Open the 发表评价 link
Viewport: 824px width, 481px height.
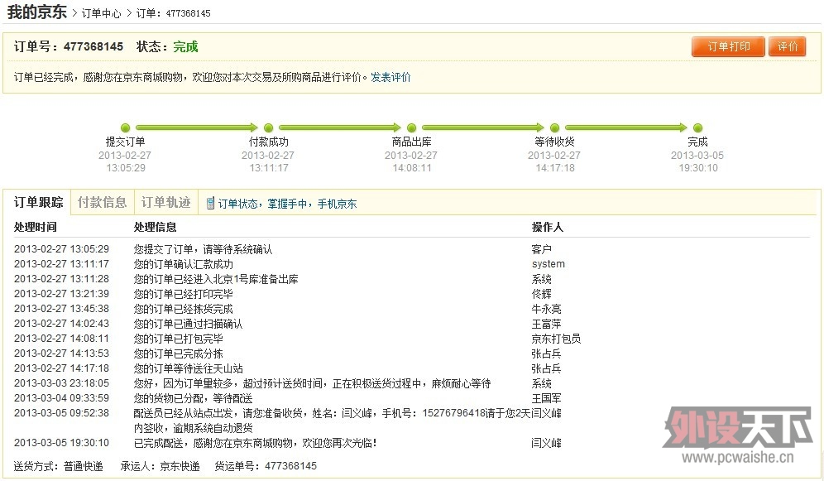(x=390, y=77)
